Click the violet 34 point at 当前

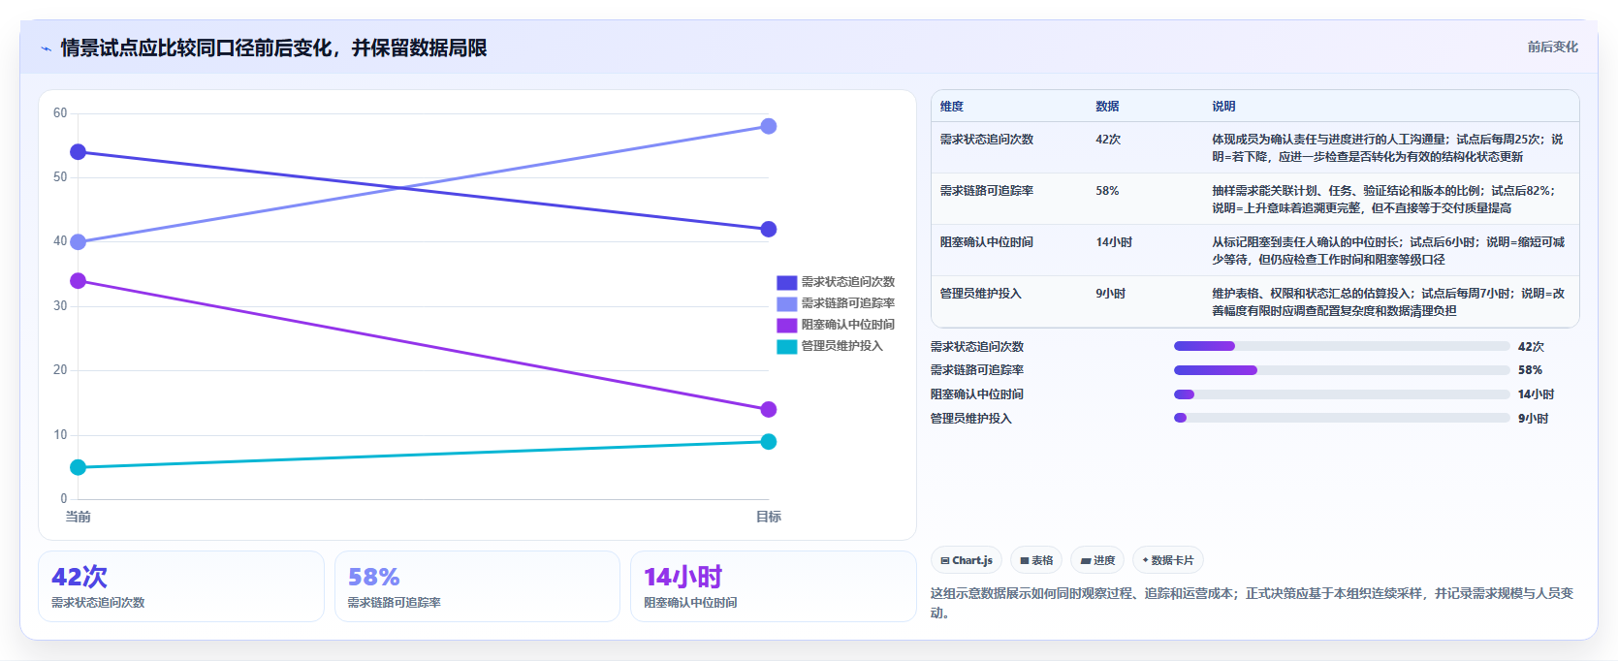tap(79, 281)
